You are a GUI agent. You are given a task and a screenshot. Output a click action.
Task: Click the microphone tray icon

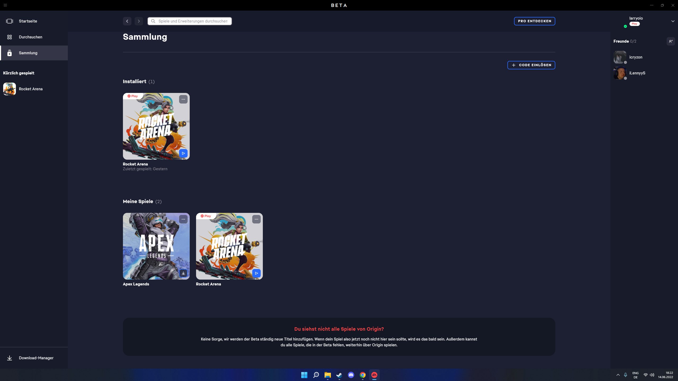(626, 375)
